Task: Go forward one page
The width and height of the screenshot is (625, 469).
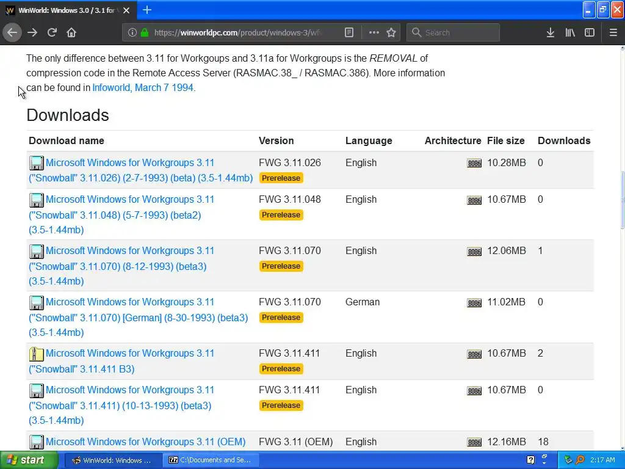Action: (32, 32)
